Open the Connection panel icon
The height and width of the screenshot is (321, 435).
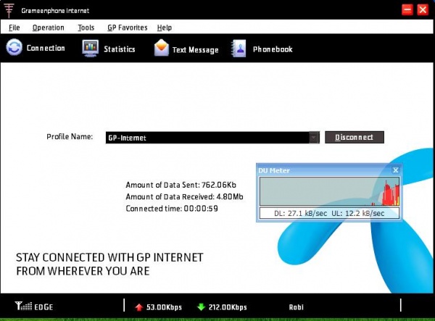[x=14, y=47]
